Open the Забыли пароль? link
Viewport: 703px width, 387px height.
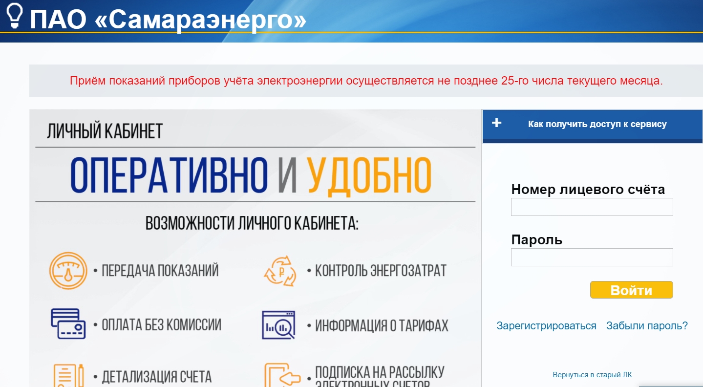[647, 326]
